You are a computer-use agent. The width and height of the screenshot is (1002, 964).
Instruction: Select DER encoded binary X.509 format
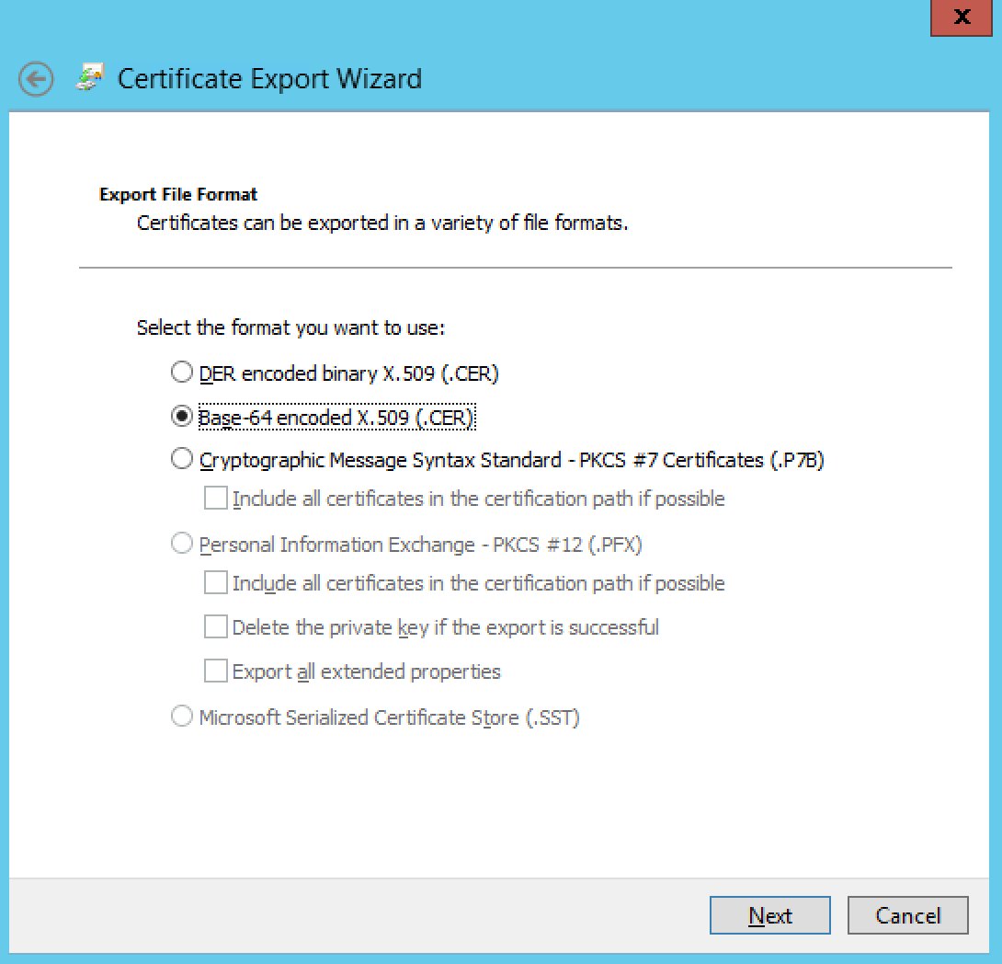[181, 372]
